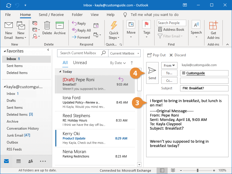232x174 pixels.
Task: Click the Send/Receive All Folders sync icon
Action: point(9,5)
